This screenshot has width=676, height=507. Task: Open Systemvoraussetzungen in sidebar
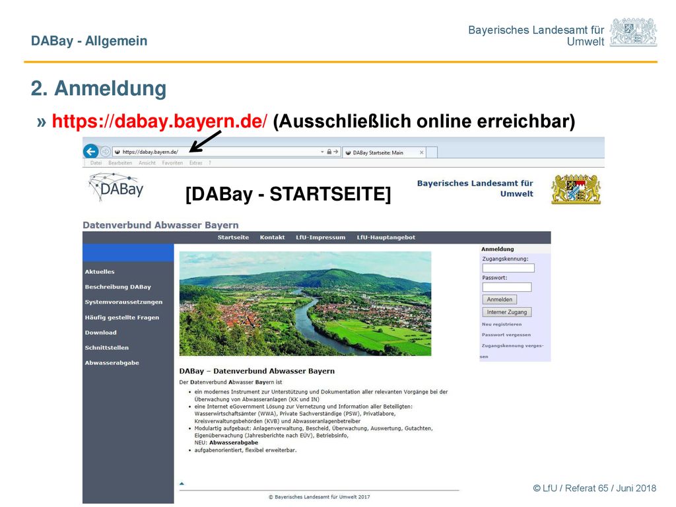coord(123,302)
